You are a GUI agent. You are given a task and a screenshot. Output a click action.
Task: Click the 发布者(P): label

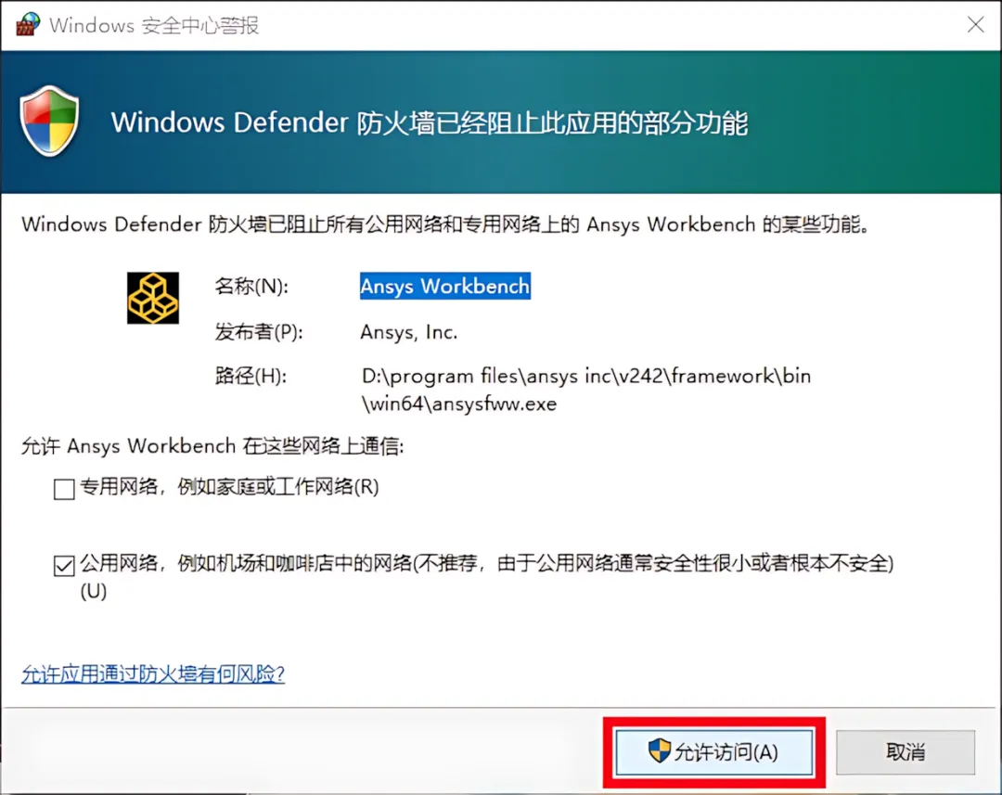258,332
